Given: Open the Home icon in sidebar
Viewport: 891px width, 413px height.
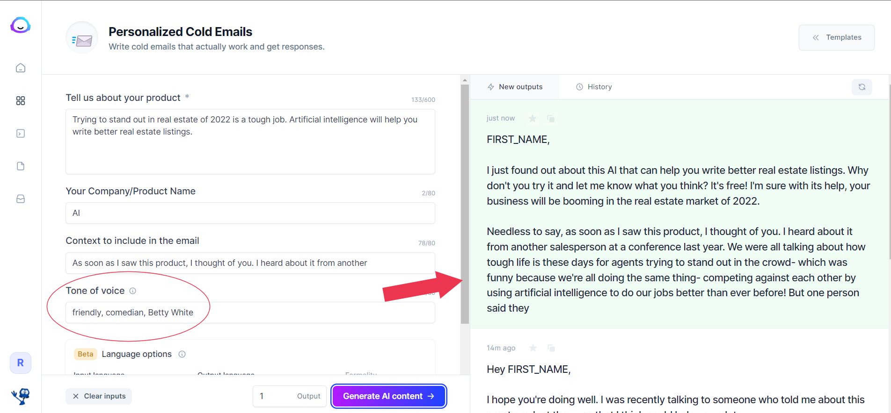Looking at the screenshot, I should (x=21, y=68).
